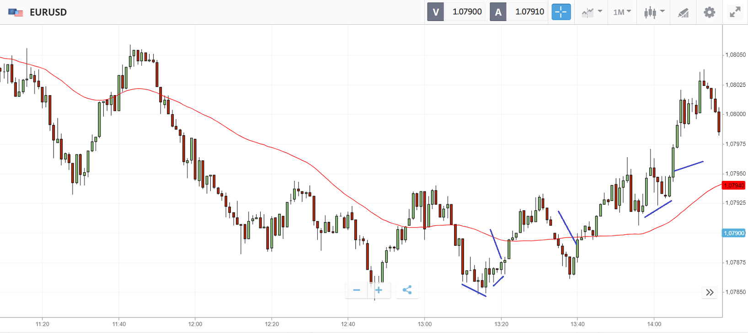Click the 12:00 time axis label
Image resolution: width=748 pixels, height=333 pixels.
tap(195, 324)
